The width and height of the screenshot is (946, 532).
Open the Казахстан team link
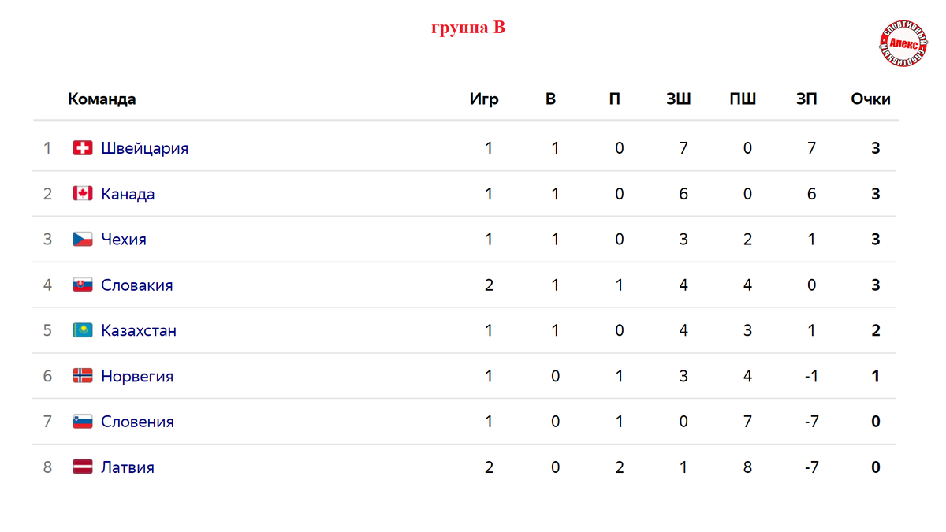(139, 331)
